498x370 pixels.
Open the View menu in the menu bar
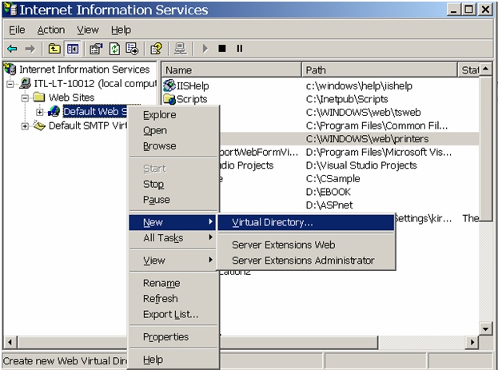(88, 30)
